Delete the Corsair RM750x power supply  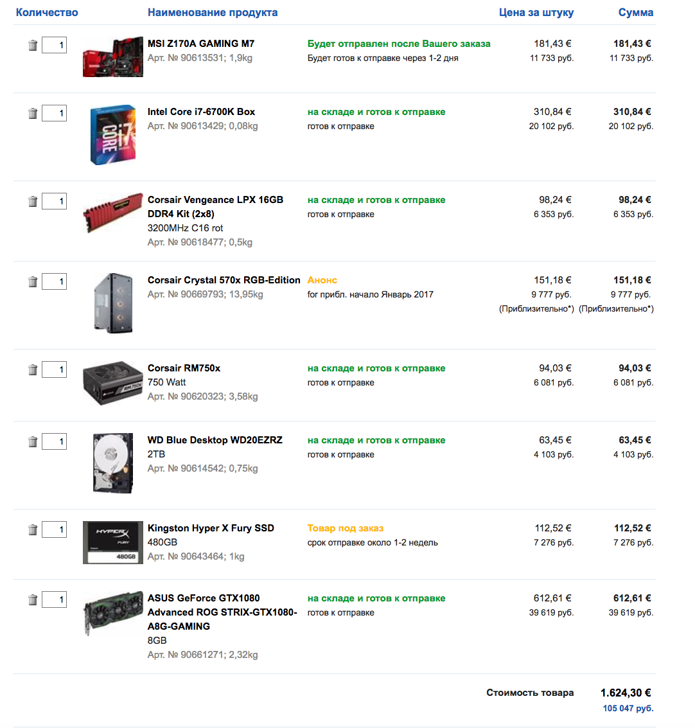coord(33,369)
